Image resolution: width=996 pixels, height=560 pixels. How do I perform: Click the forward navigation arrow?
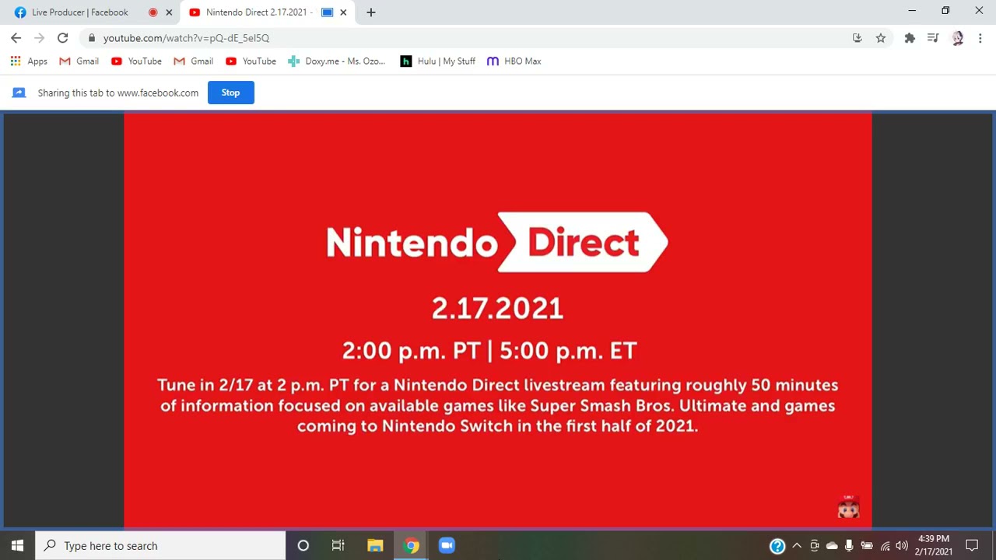click(39, 37)
